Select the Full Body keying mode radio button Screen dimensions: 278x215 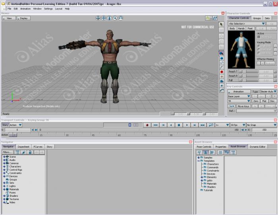coord(259,46)
